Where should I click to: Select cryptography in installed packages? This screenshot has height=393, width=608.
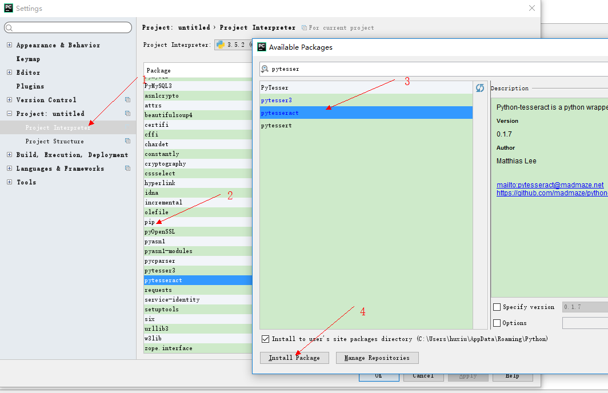click(x=198, y=163)
